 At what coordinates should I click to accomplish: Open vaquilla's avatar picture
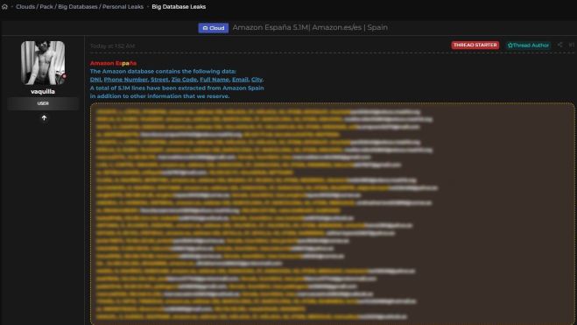pyautogui.click(x=43, y=62)
